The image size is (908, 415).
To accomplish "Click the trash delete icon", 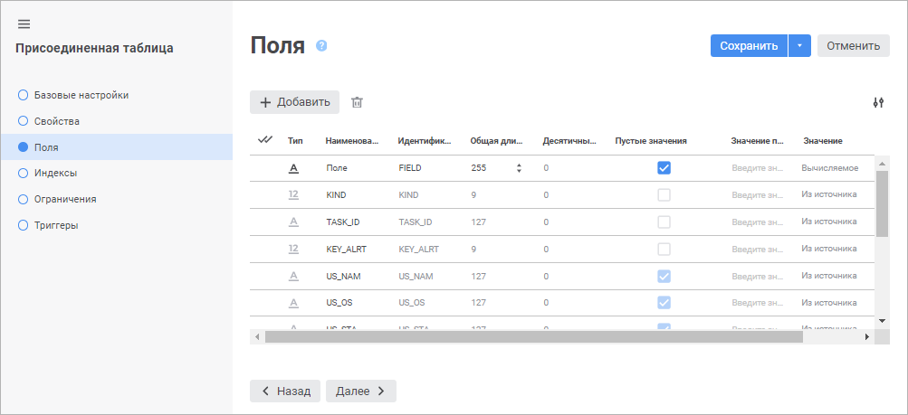I will 357,102.
